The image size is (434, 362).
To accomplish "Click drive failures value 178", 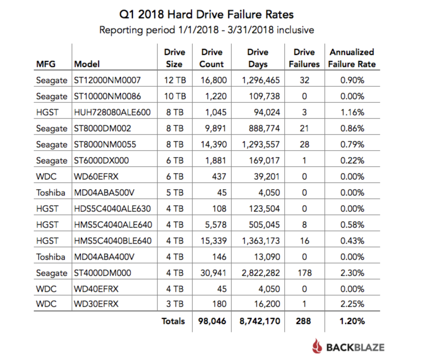I will pyautogui.click(x=304, y=273).
